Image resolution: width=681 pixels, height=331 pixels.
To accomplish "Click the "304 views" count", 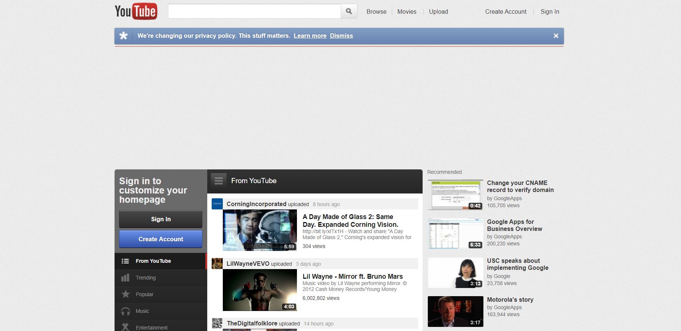I will pos(314,246).
